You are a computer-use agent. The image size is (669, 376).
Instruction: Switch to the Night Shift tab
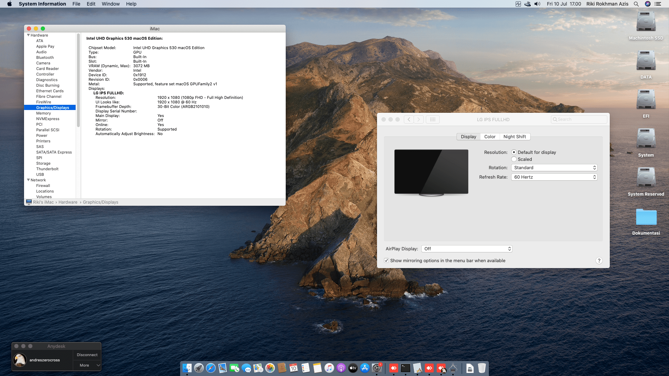(515, 137)
